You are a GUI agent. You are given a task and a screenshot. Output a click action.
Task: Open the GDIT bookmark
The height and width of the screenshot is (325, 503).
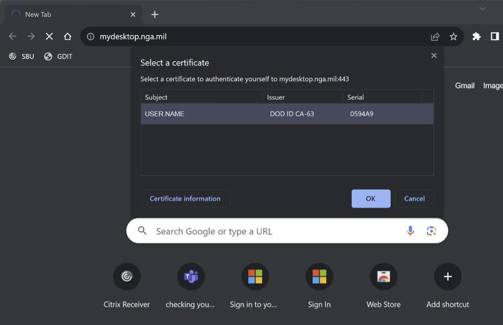(58, 56)
